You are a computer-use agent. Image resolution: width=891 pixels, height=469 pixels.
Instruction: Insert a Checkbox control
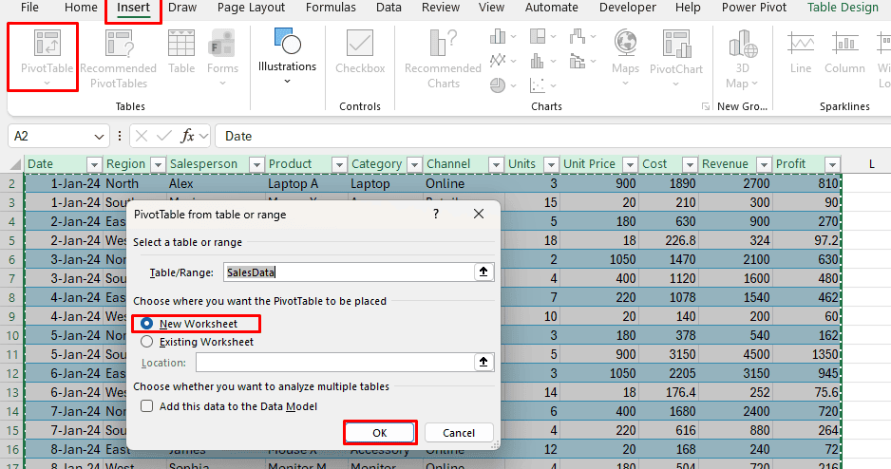pos(360,52)
